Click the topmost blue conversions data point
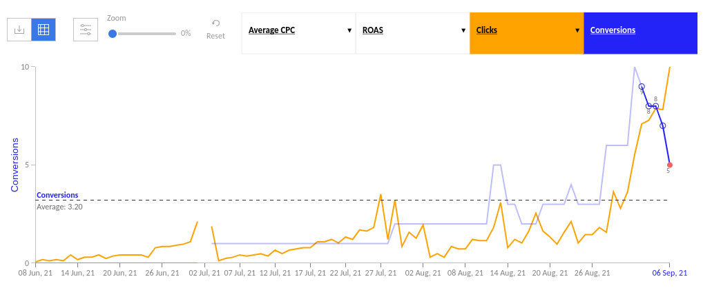 tap(642, 86)
